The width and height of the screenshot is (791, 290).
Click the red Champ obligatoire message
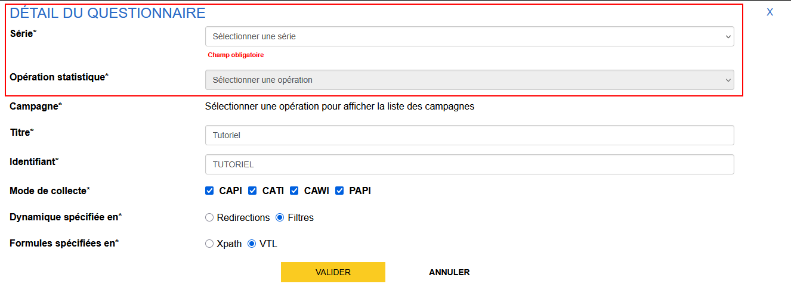[236, 55]
